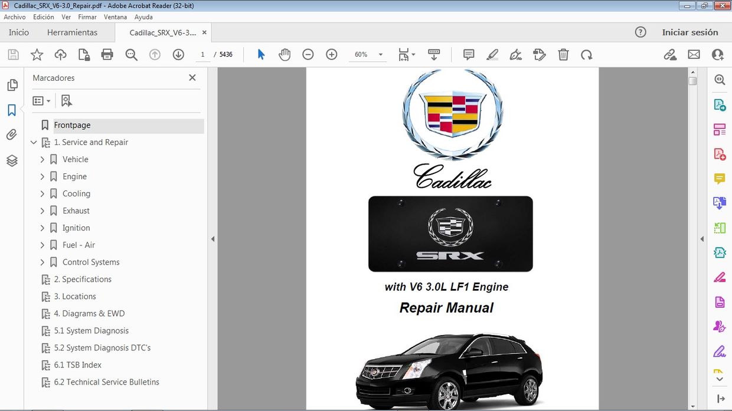Activate the text Selection tool
The height and width of the screenshot is (411, 732).
click(x=261, y=54)
